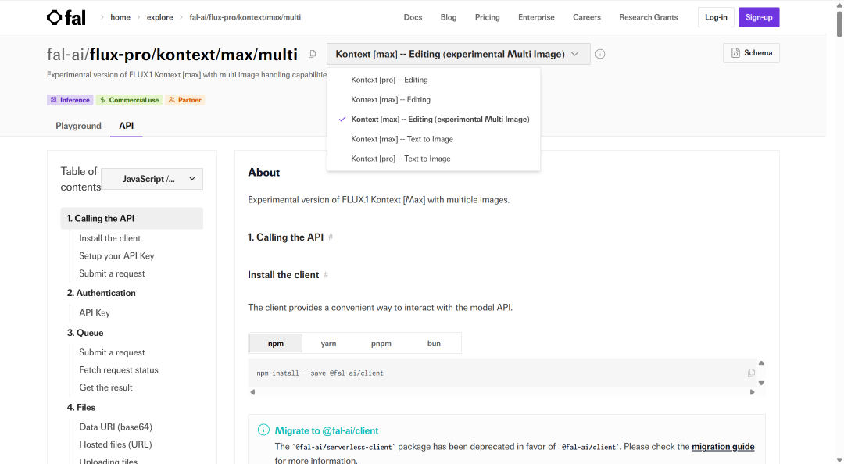
Task: Go to home in the breadcrumb
Action: coord(120,17)
